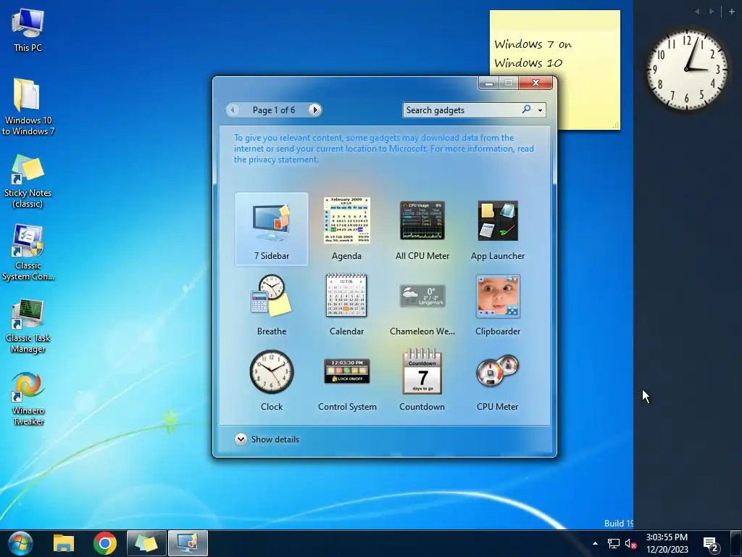Click the Page 1 of 6 label

(273, 110)
